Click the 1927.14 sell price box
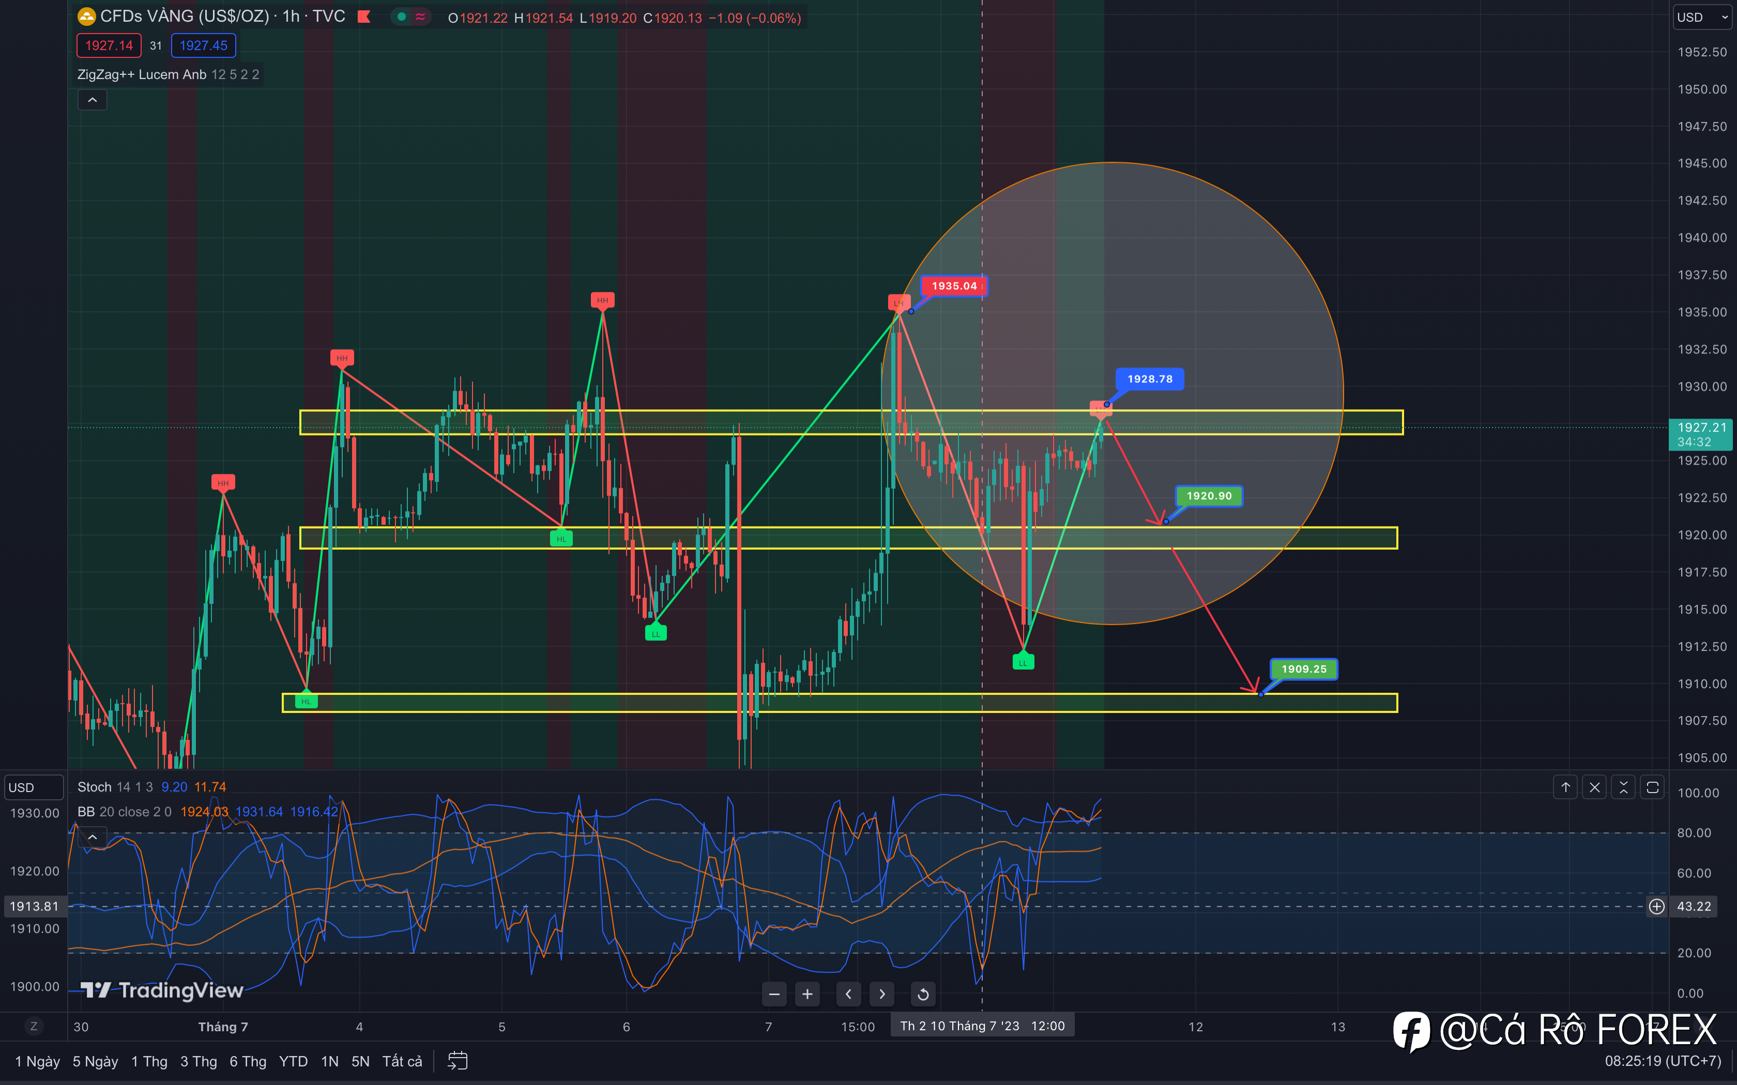This screenshot has height=1085, width=1737. tap(109, 45)
